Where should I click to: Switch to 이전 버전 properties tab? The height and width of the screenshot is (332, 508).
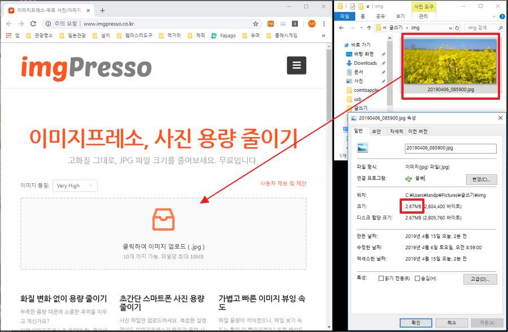click(x=418, y=131)
